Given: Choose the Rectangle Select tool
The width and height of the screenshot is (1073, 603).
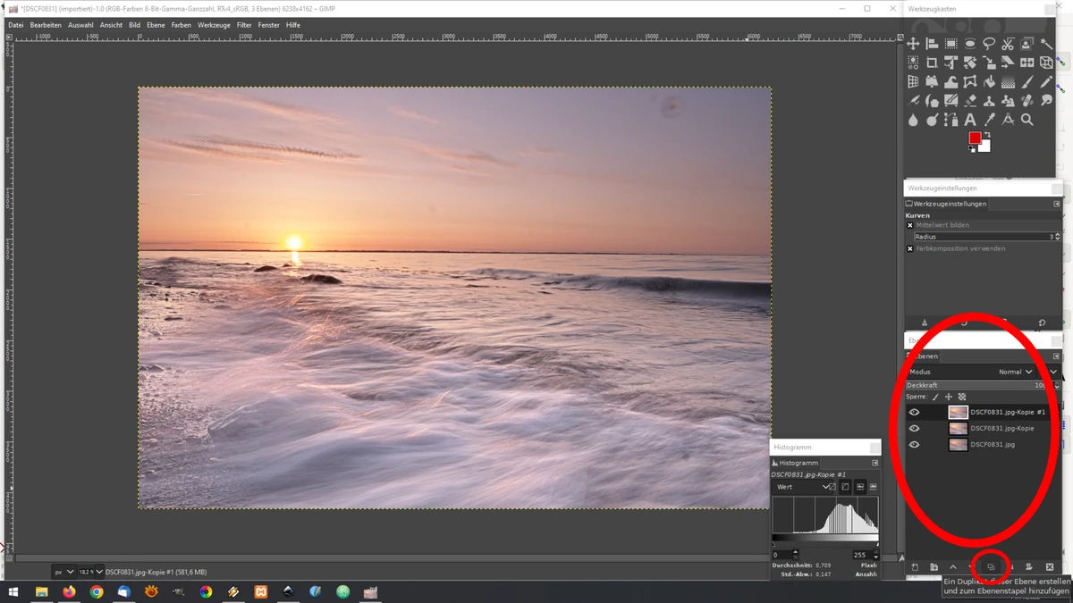Looking at the screenshot, I should 951,43.
